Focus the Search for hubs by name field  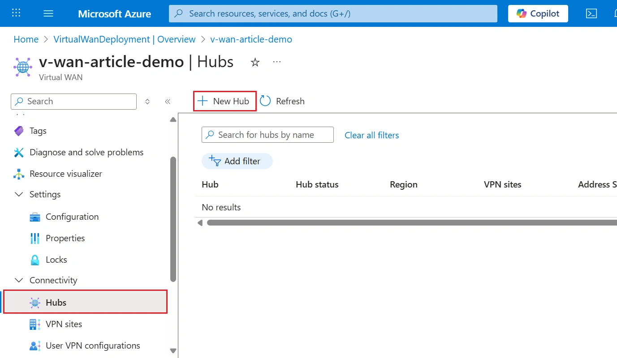268,135
